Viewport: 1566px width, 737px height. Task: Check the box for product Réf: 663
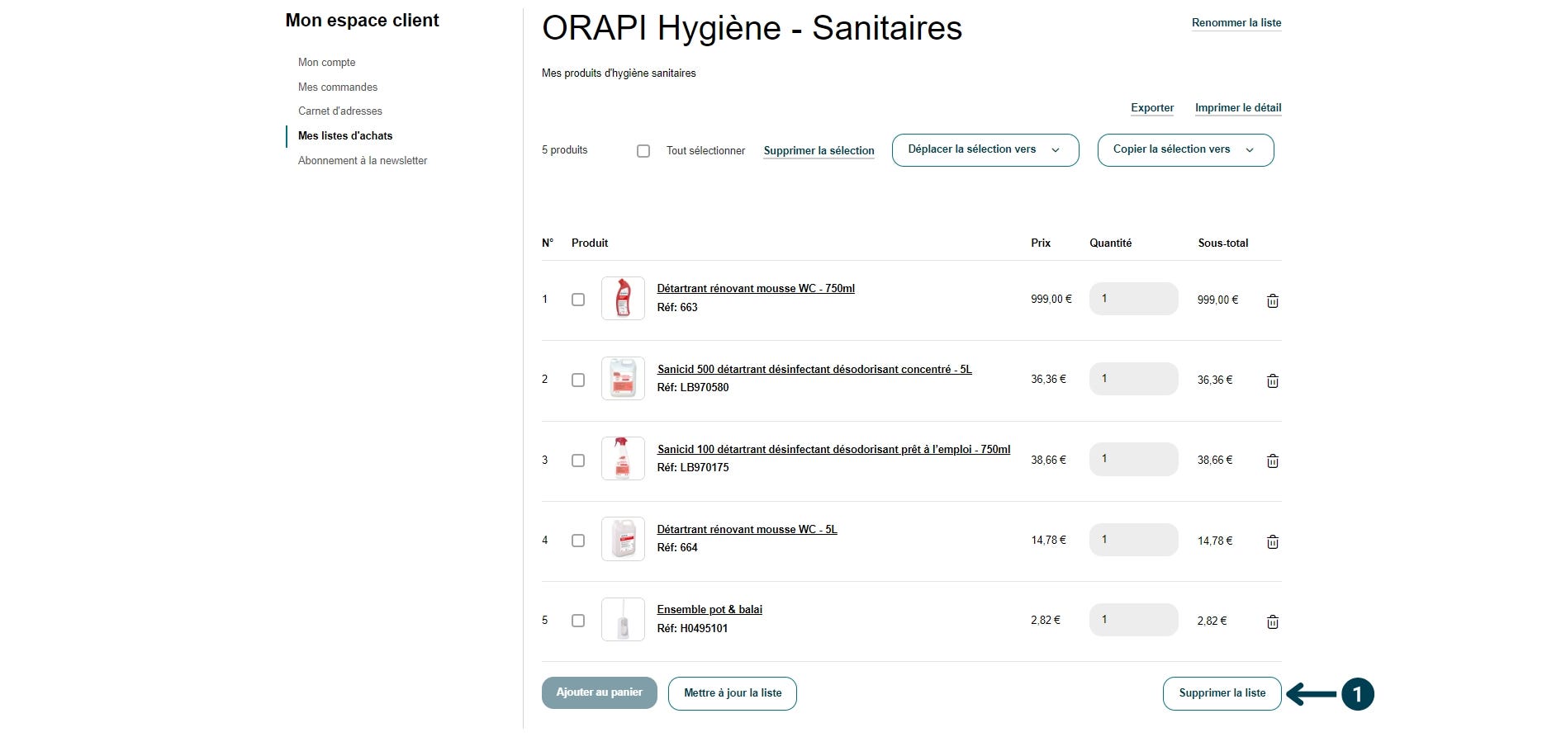coord(578,300)
